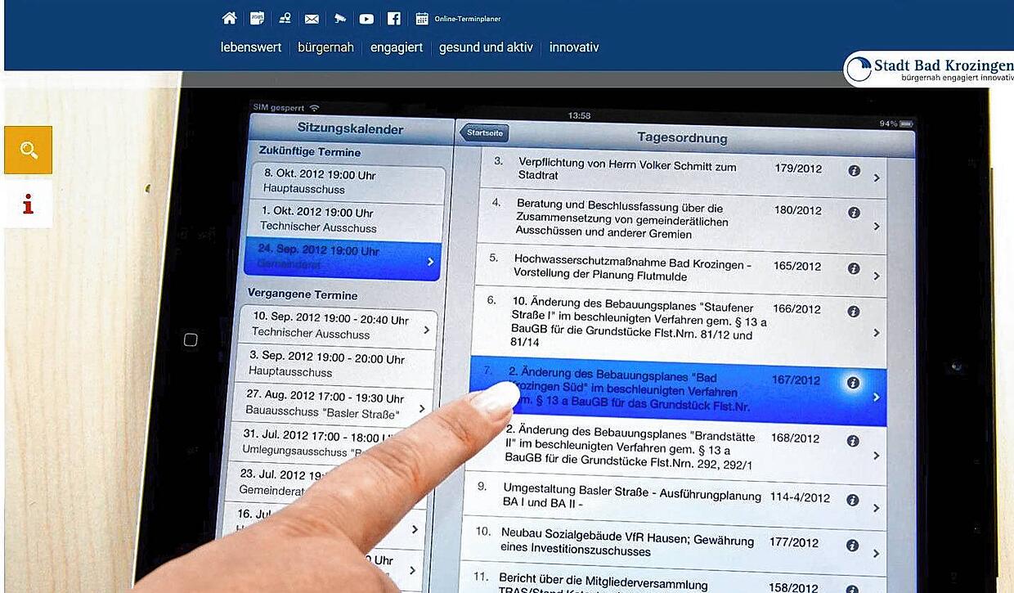Select 3. Sep. 2012 Hauptausschuss entry
1014x593 pixels.
tap(337, 366)
